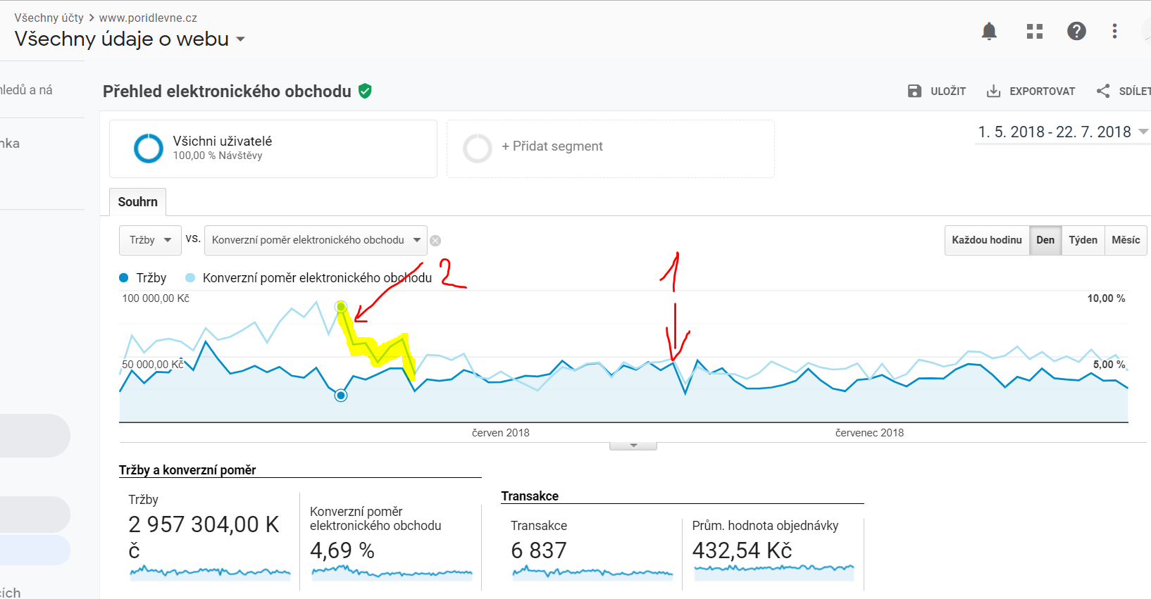Open the date range picker
Screen dimensions: 1151x599
(1062, 132)
